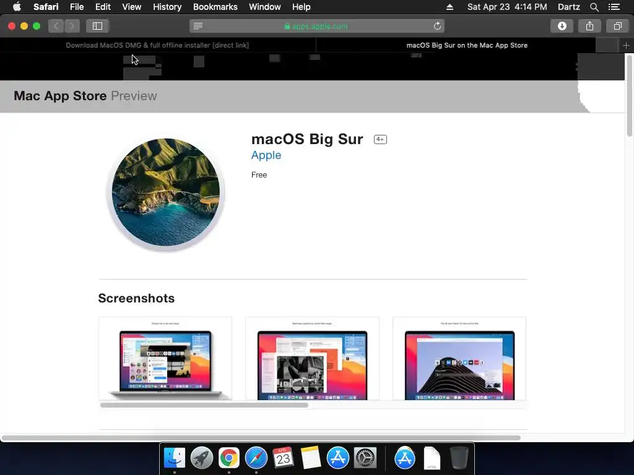Open the Share button in Safari toolbar

coord(589,26)
